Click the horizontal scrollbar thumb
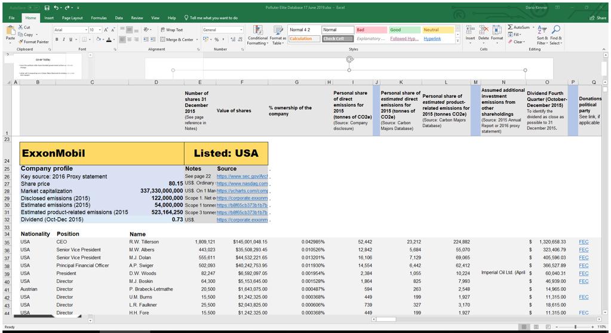 (x=386, y=319)
